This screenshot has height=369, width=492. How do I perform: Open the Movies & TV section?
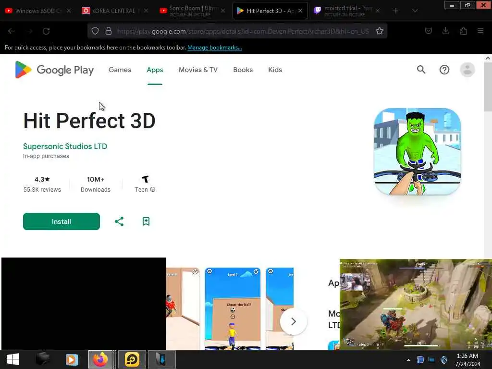pyautogui.click(x=198, y=70)
